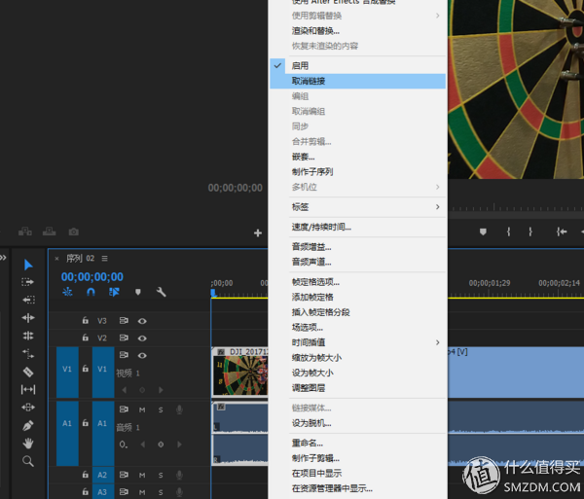Open the 序列 02 panel menu
Image resolution: width=584 pixels, height=499 pixels.
coord(105,258)
